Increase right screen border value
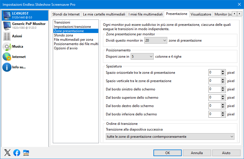Screen dimensions: 244x159 pyautogui.click(x=223, y=104)
